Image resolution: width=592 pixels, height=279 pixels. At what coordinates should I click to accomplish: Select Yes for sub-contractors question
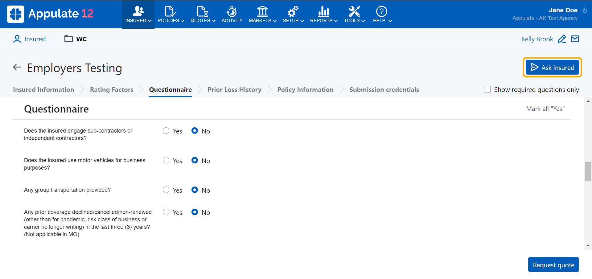tap(166, 131)
